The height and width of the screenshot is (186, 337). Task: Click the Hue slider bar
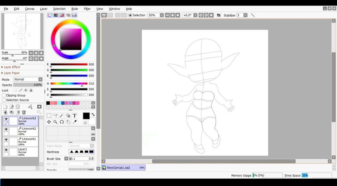coord(69,83)
